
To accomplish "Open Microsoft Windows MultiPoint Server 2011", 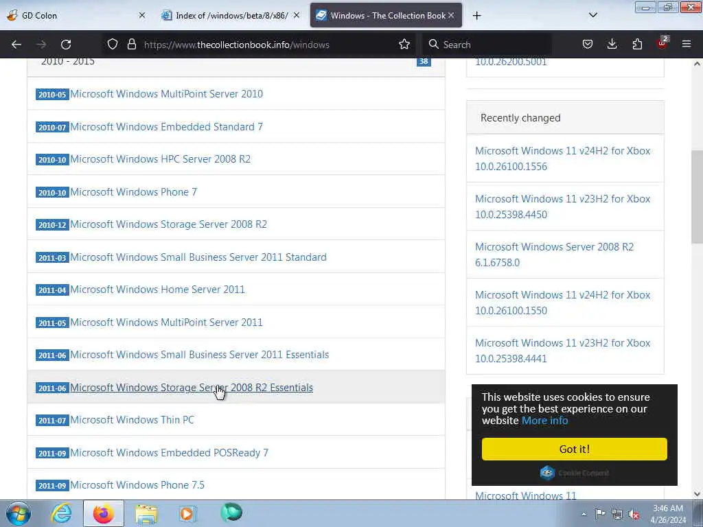I will pyautogui.click(x=166, y=323).
